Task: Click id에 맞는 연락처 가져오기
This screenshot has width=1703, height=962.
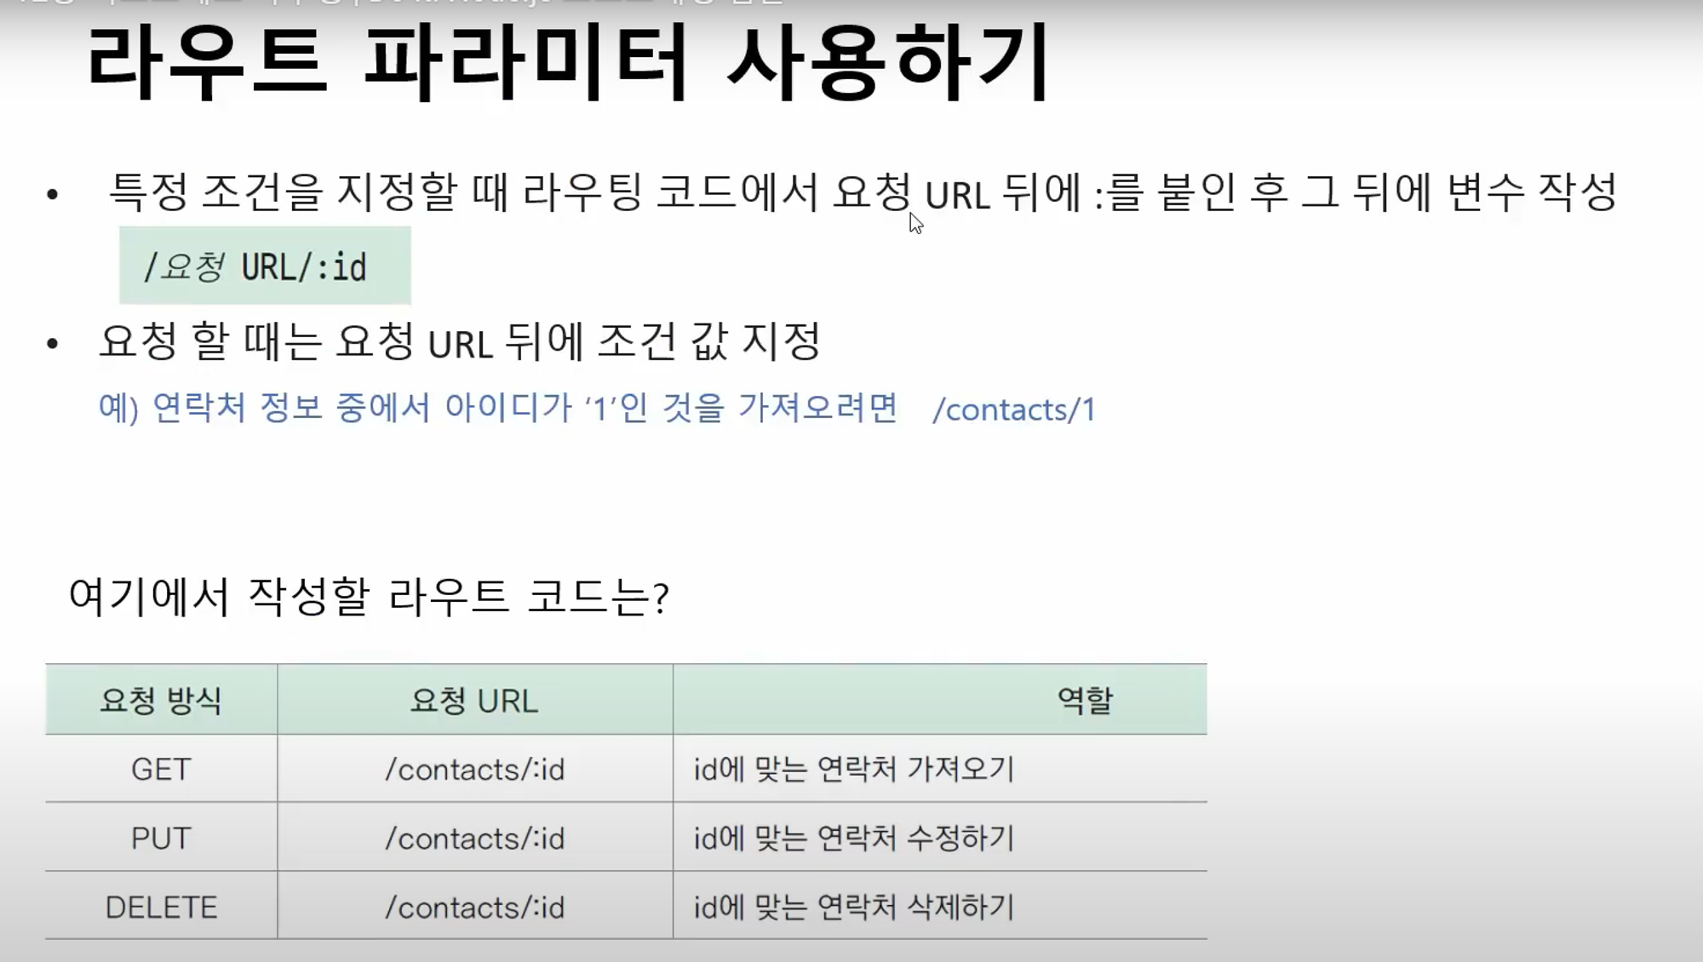Action: pyautogui.click(x=854, y=770)
